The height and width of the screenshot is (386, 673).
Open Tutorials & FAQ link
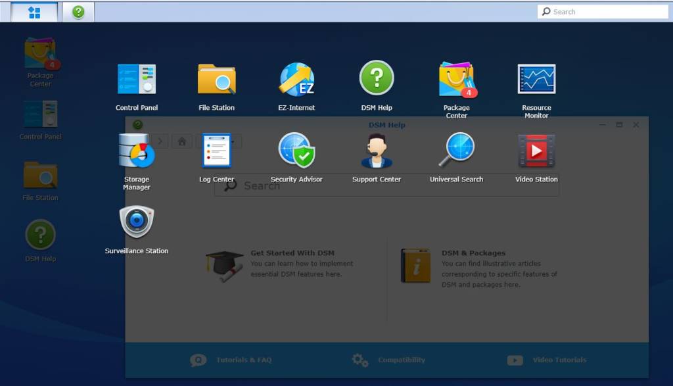point(231,360)
